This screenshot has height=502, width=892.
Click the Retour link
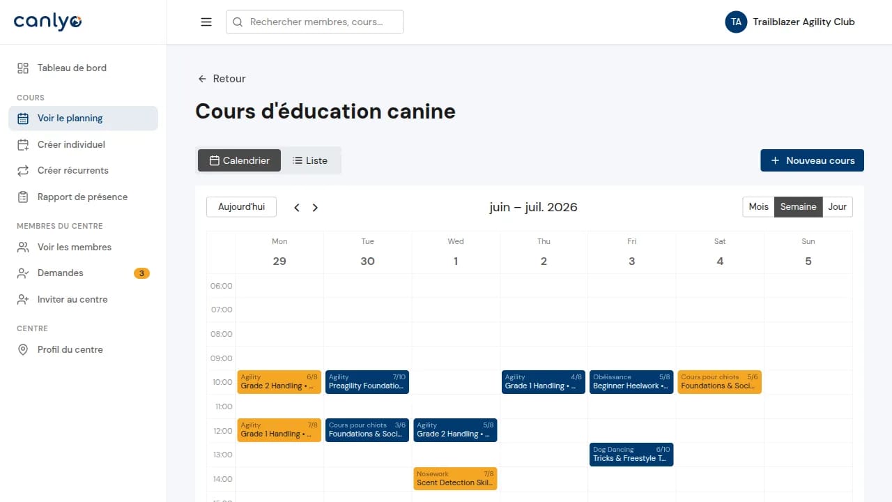click(222, 79)
